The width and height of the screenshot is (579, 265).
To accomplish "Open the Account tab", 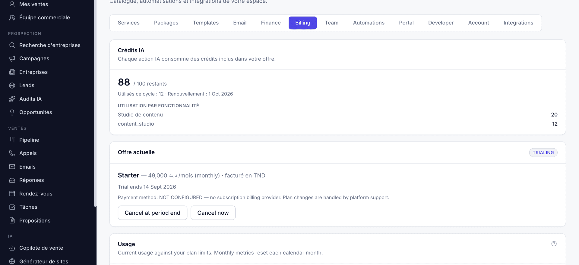I will pyautogui.click(x=479, y=23).
